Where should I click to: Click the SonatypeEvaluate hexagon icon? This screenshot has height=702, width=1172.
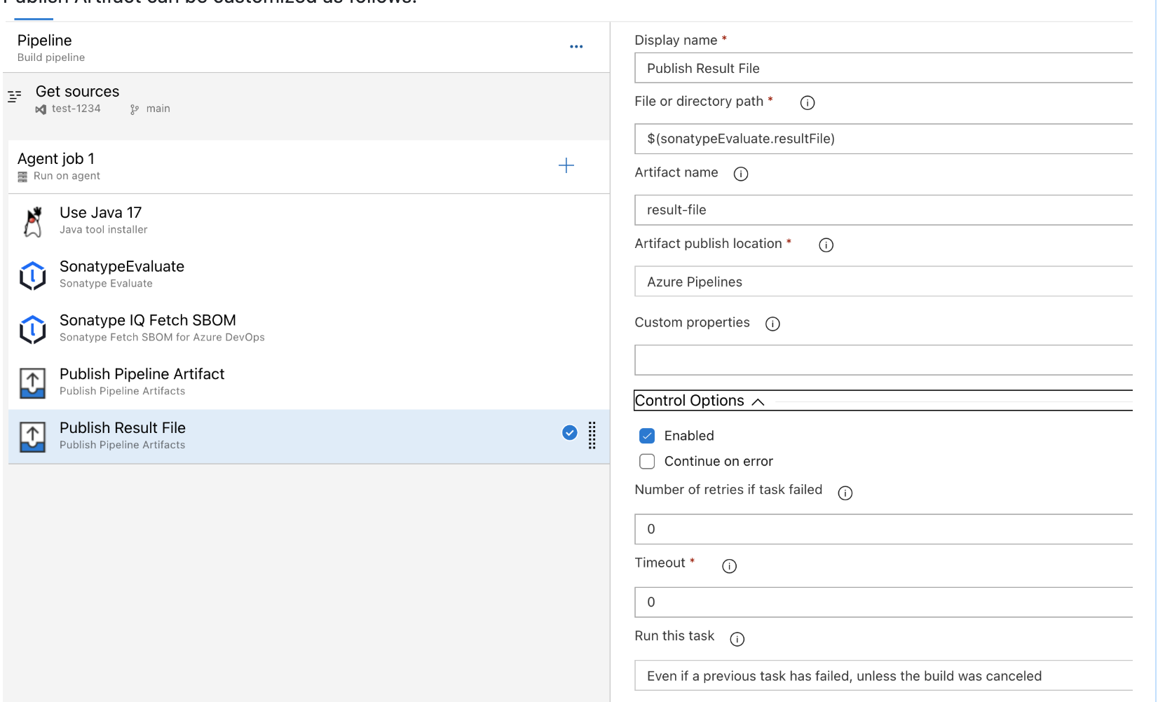33,275
